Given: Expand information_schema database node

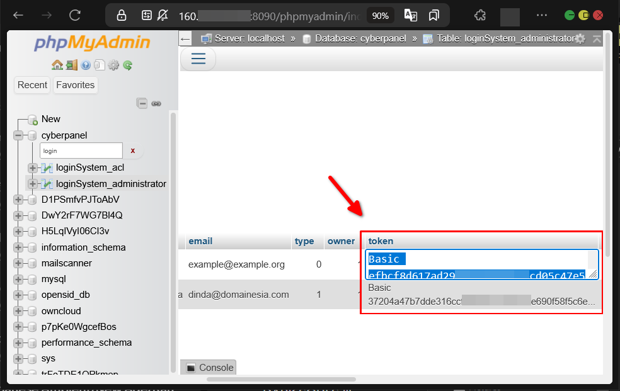Looking at the screenshot, I should [x=18, y=247].
